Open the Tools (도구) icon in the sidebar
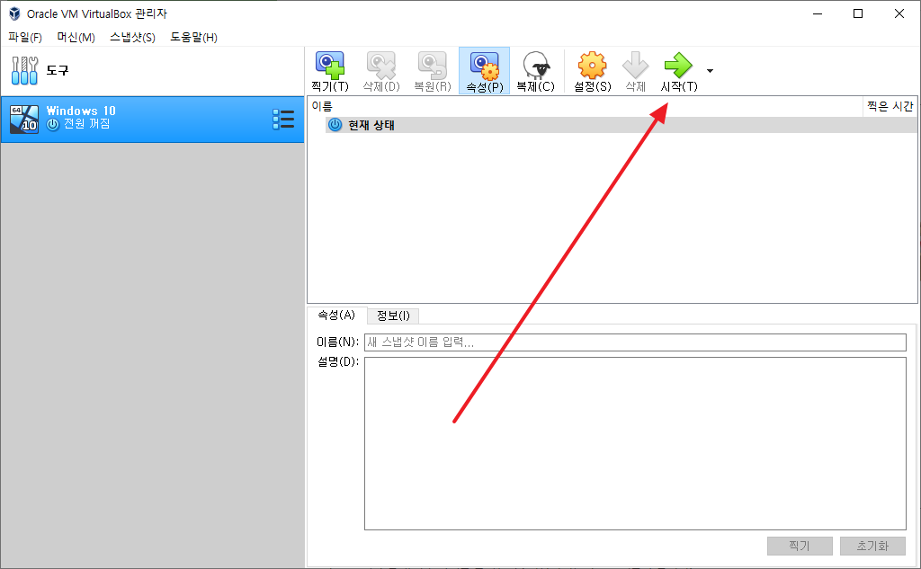Viewport: 921px width, 569px height. pyautogui.click(x=24, y=70)
